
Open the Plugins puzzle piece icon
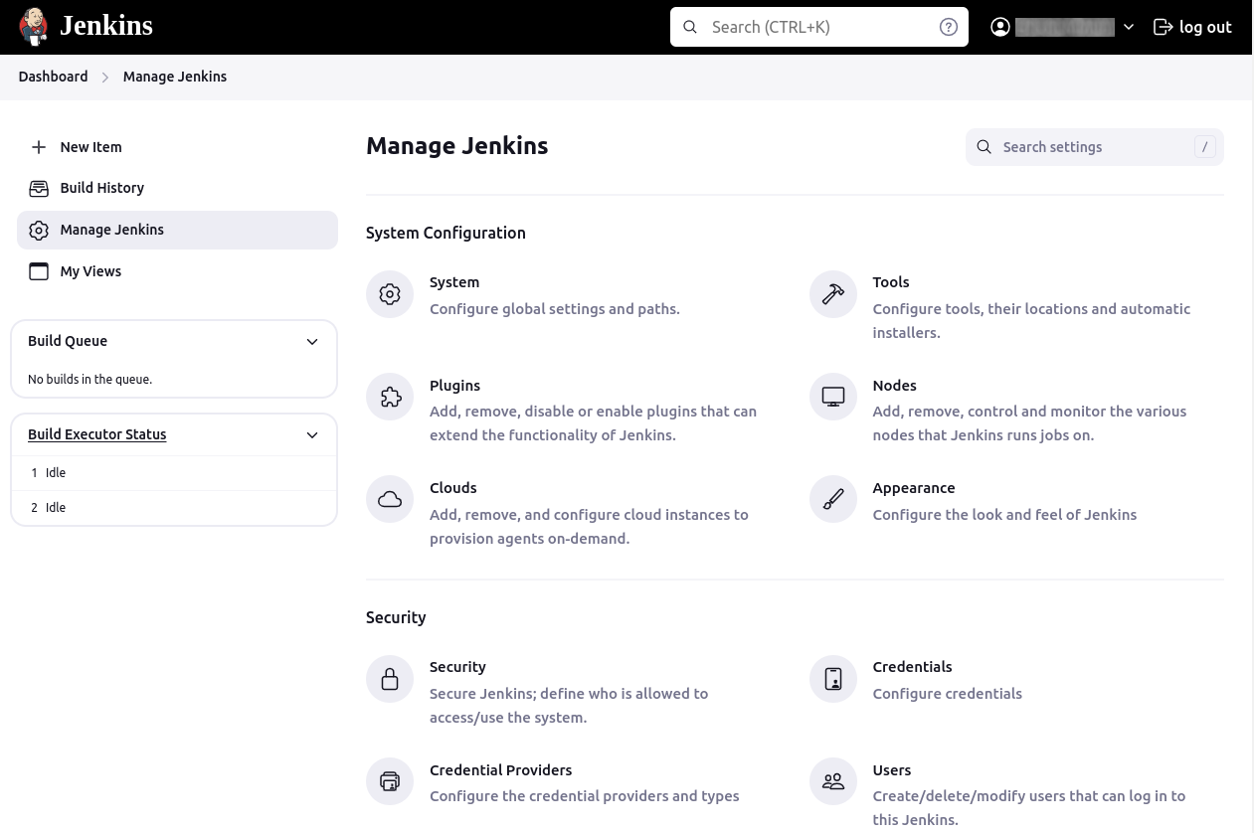[x=390, y=398]
